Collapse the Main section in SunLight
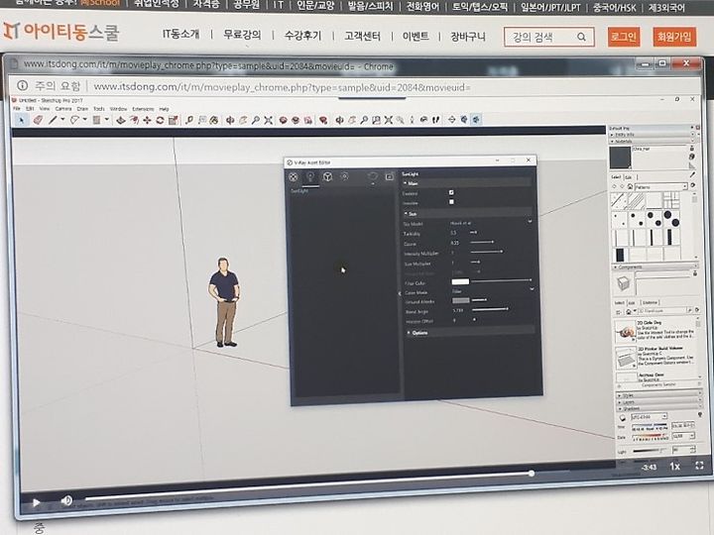The image size is (714, 535). click(x=466, y=183)
